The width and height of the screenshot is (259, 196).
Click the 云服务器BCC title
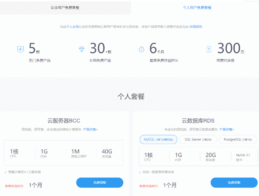click(64, 121)
